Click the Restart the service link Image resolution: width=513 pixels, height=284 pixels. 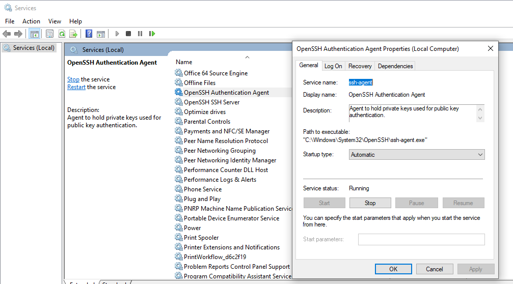click(76, 87)
